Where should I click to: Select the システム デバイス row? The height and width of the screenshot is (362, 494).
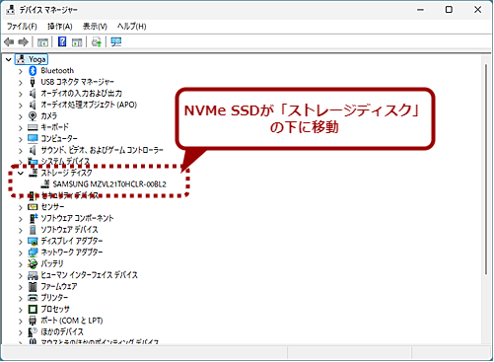pyautogui.click(x=65, y=161)
